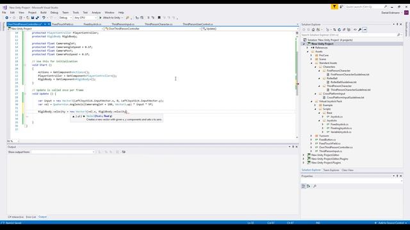The image size is (410, 230).
Task: Click the Undo arrow icon
Action: 44,18
